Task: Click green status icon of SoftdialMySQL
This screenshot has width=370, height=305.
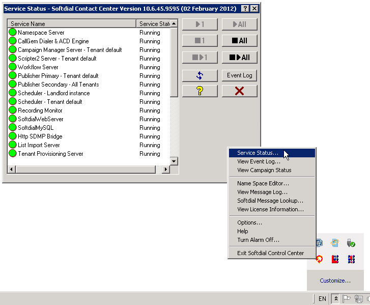Action: pos(13,127)
